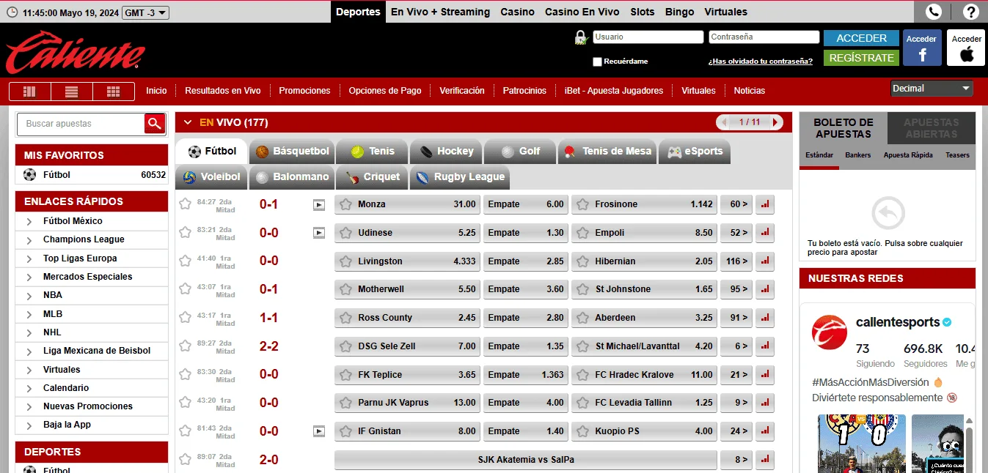Sign in with the Apple button

click(966, 48)
